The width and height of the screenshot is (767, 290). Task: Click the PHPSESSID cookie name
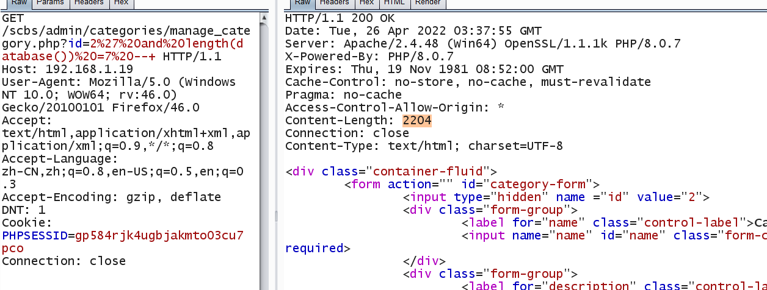pyautogui.click(x=35, y=235)
